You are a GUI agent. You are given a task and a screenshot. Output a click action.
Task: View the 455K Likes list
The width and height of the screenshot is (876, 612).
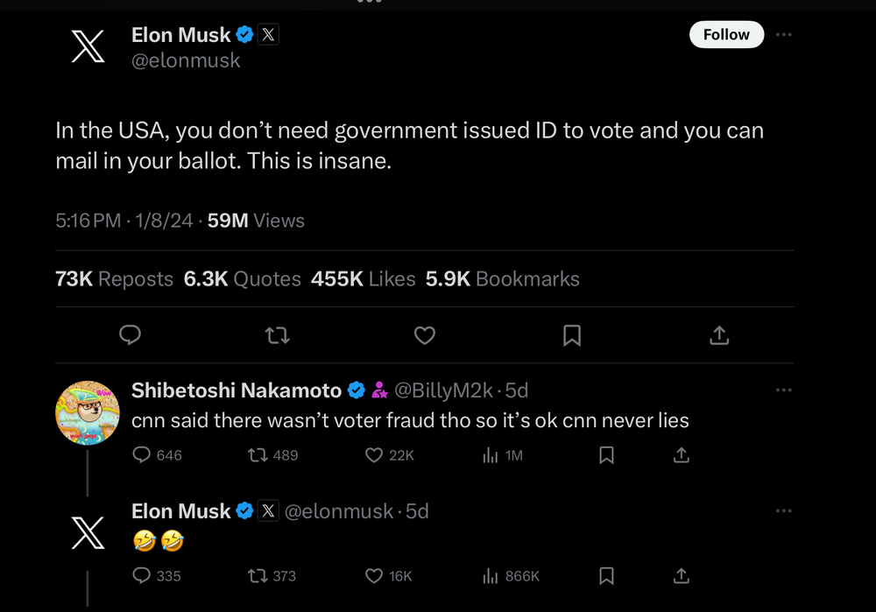364,279
